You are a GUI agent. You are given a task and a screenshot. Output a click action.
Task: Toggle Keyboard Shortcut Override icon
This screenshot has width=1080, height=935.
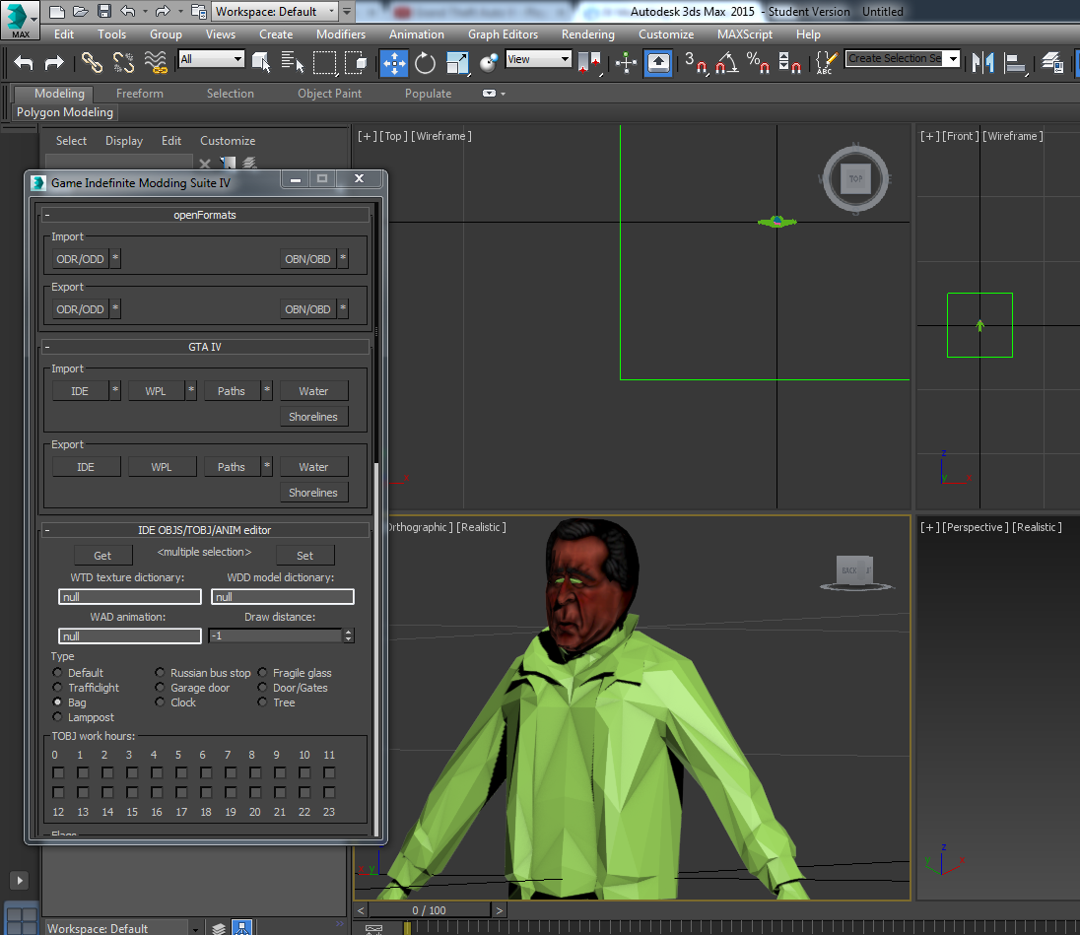(658, 63)
